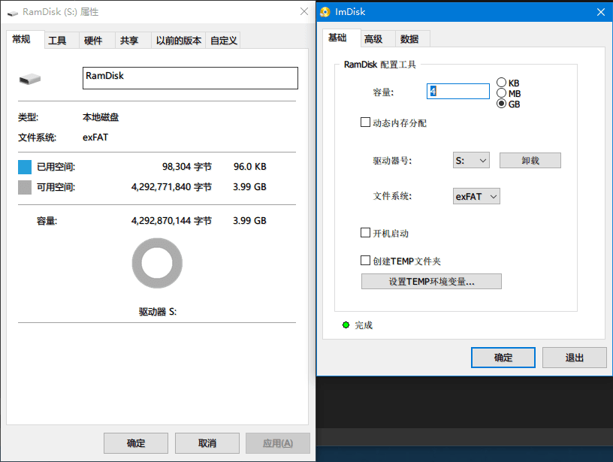Click the 4,292,771,840 字节 free space value
This screenshot has width=613, height=462.
pyautogui.click(x=171, y=187)
